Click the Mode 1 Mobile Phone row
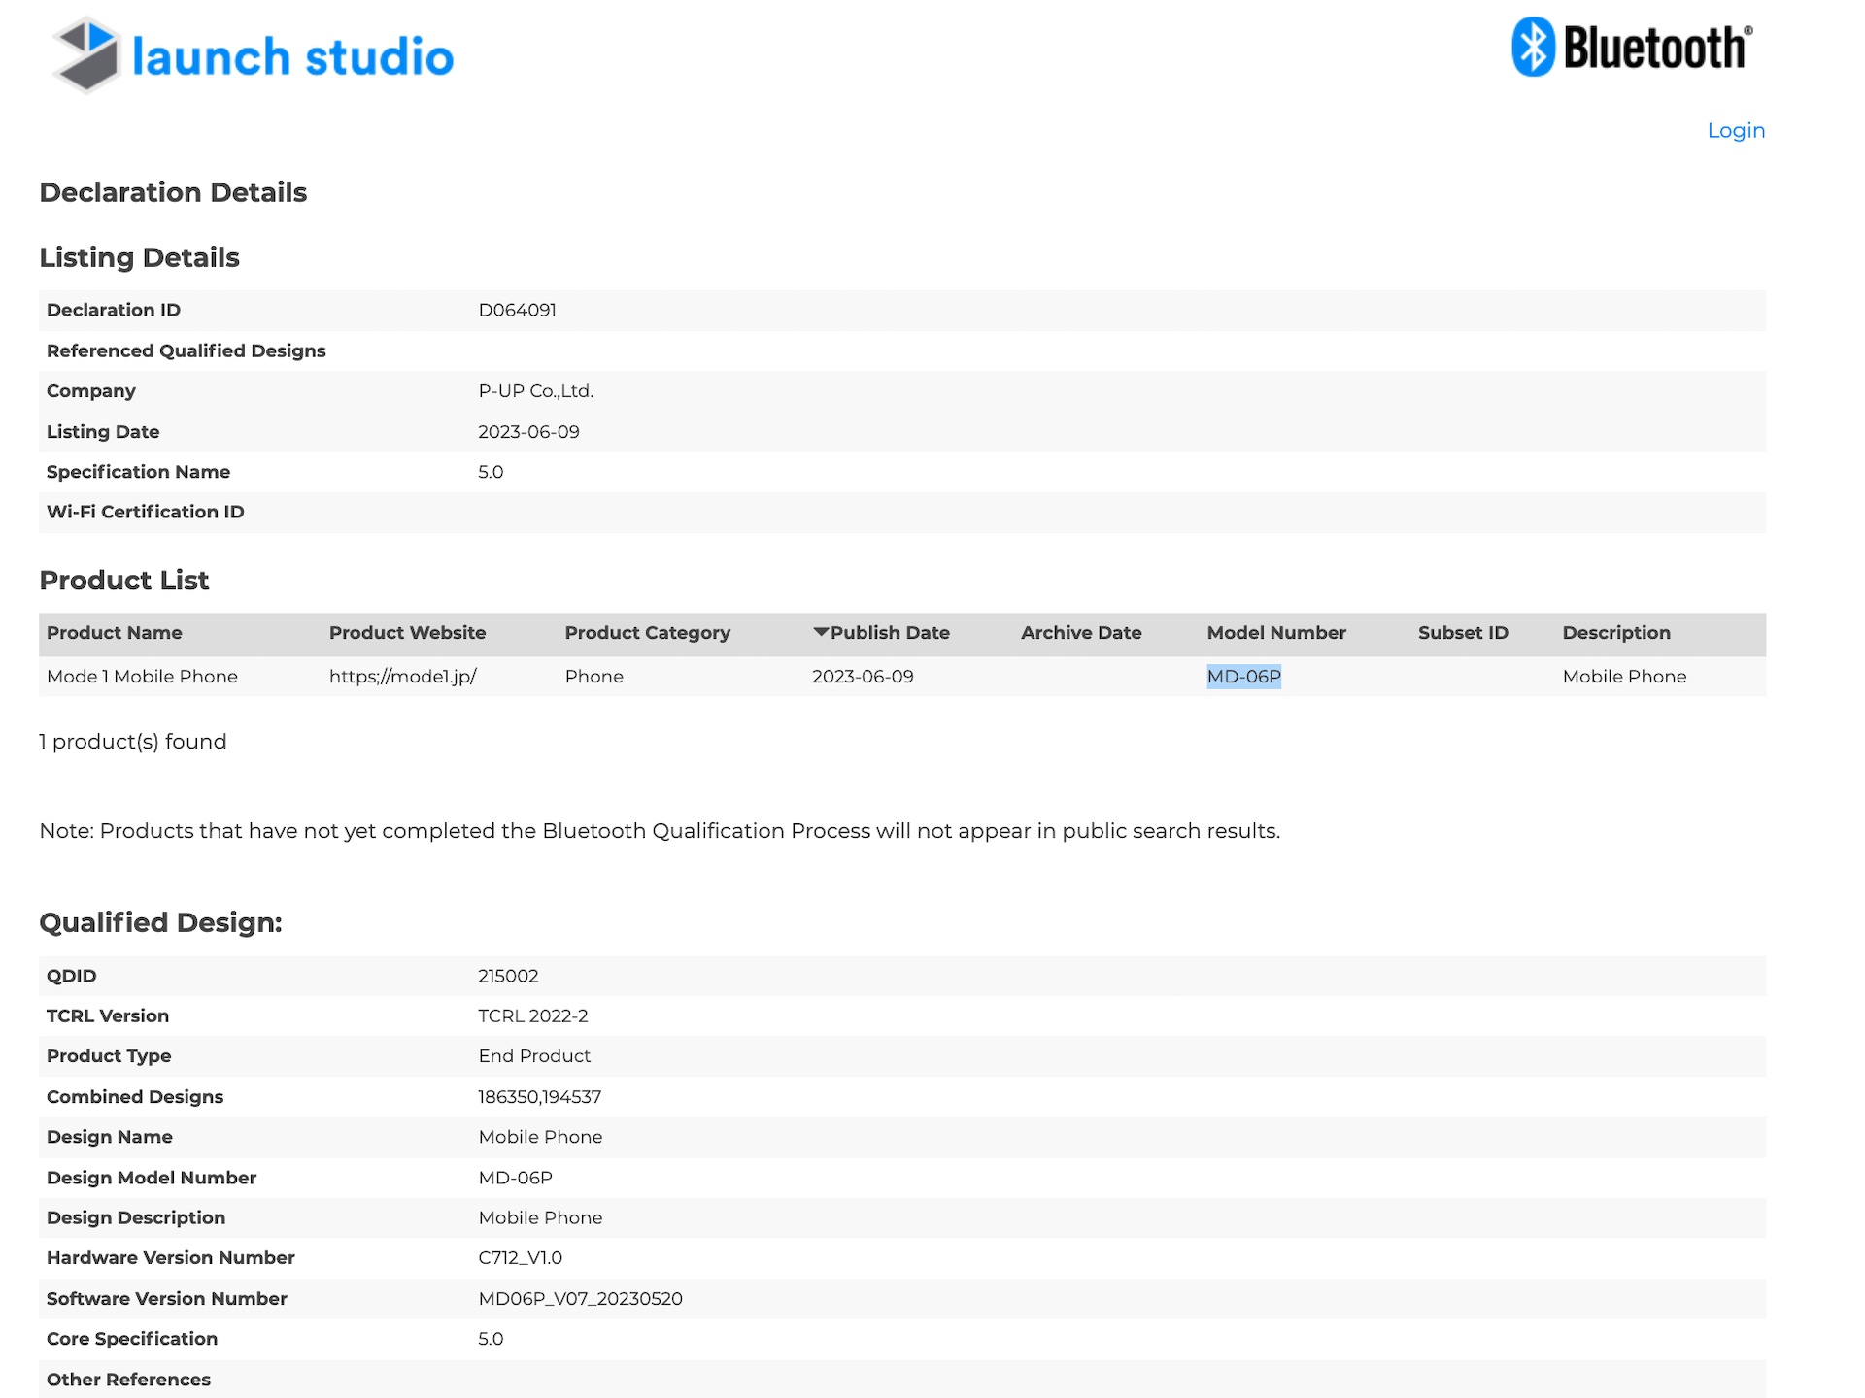Viewport: 1865px width, 1398px height. (x=142, y=677)
